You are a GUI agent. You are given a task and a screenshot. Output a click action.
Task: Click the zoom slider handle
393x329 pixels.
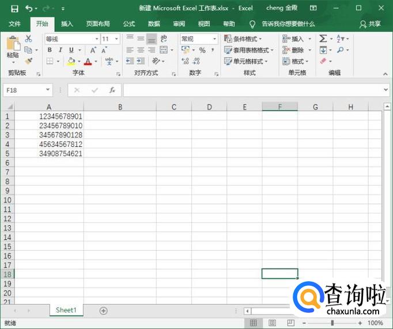pyautogui.click(x=332, y=323)
